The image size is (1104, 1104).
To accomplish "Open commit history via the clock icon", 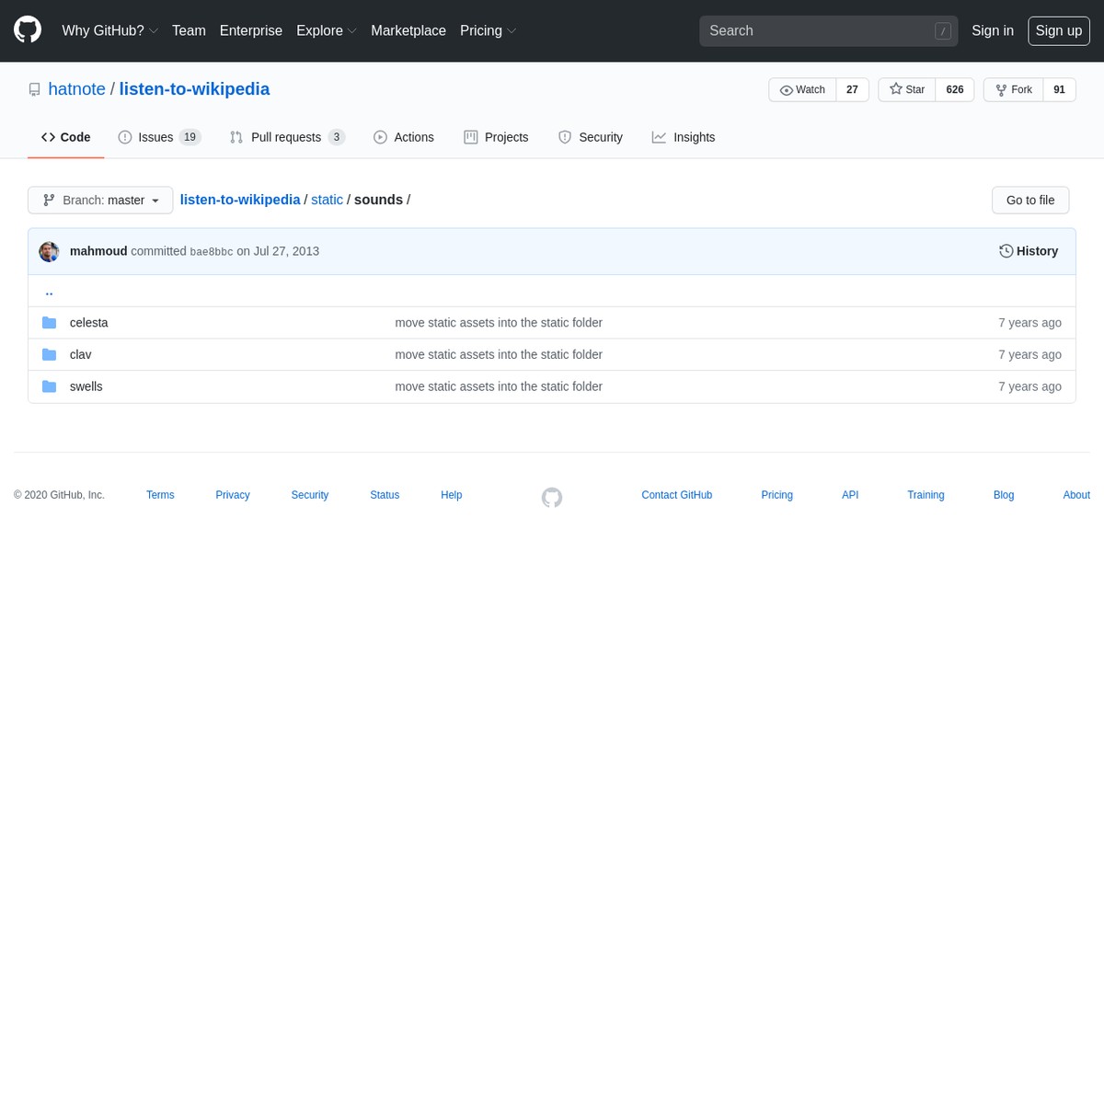I will coord(1006,250).
